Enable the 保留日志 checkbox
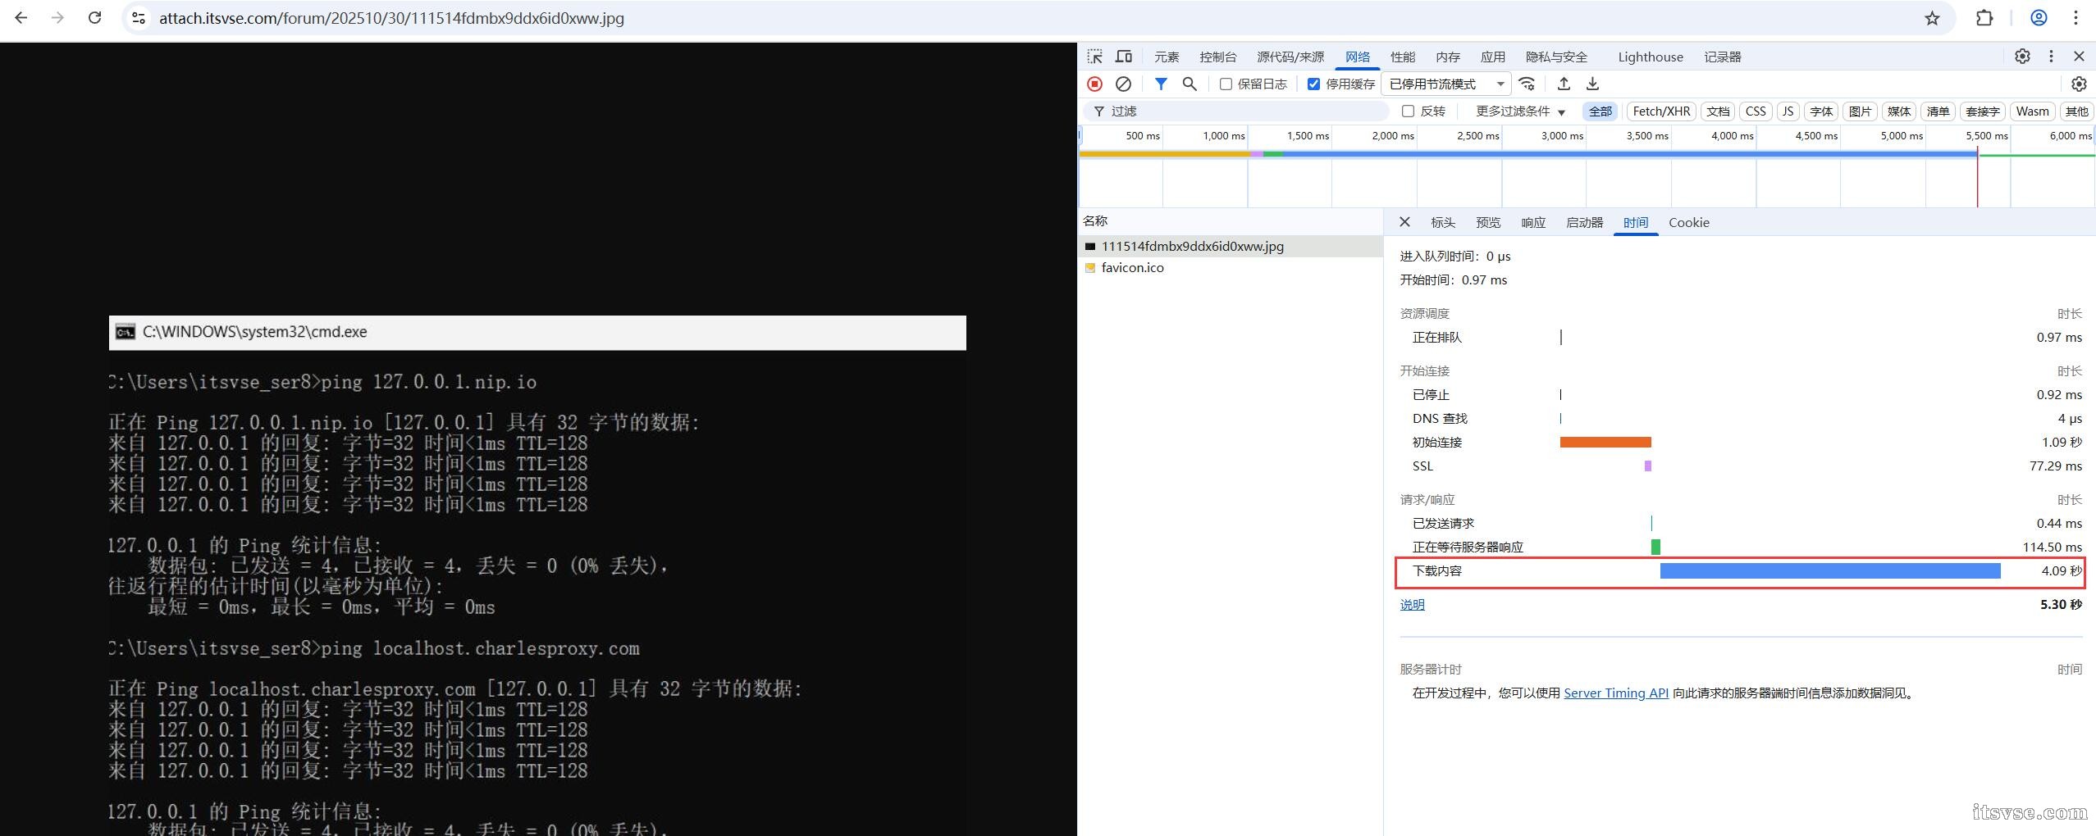The height and width of the screenshot is (836, 2096). [x=1226, y=84]
